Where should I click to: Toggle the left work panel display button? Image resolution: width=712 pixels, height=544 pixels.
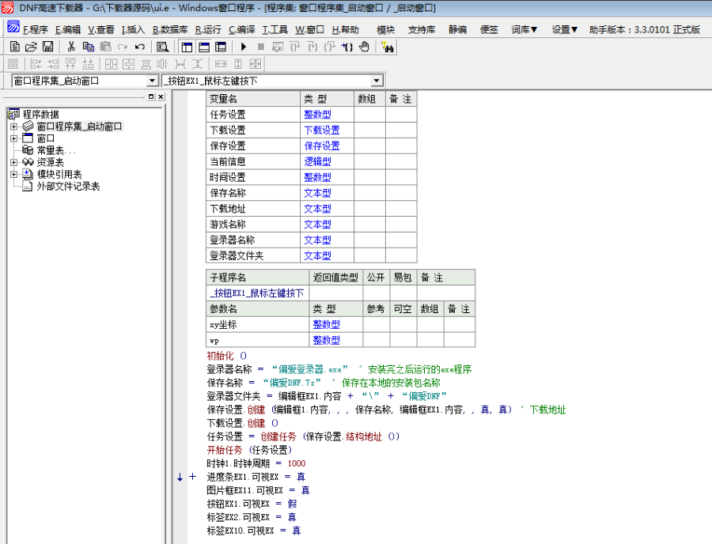click(x=187, y=47)
